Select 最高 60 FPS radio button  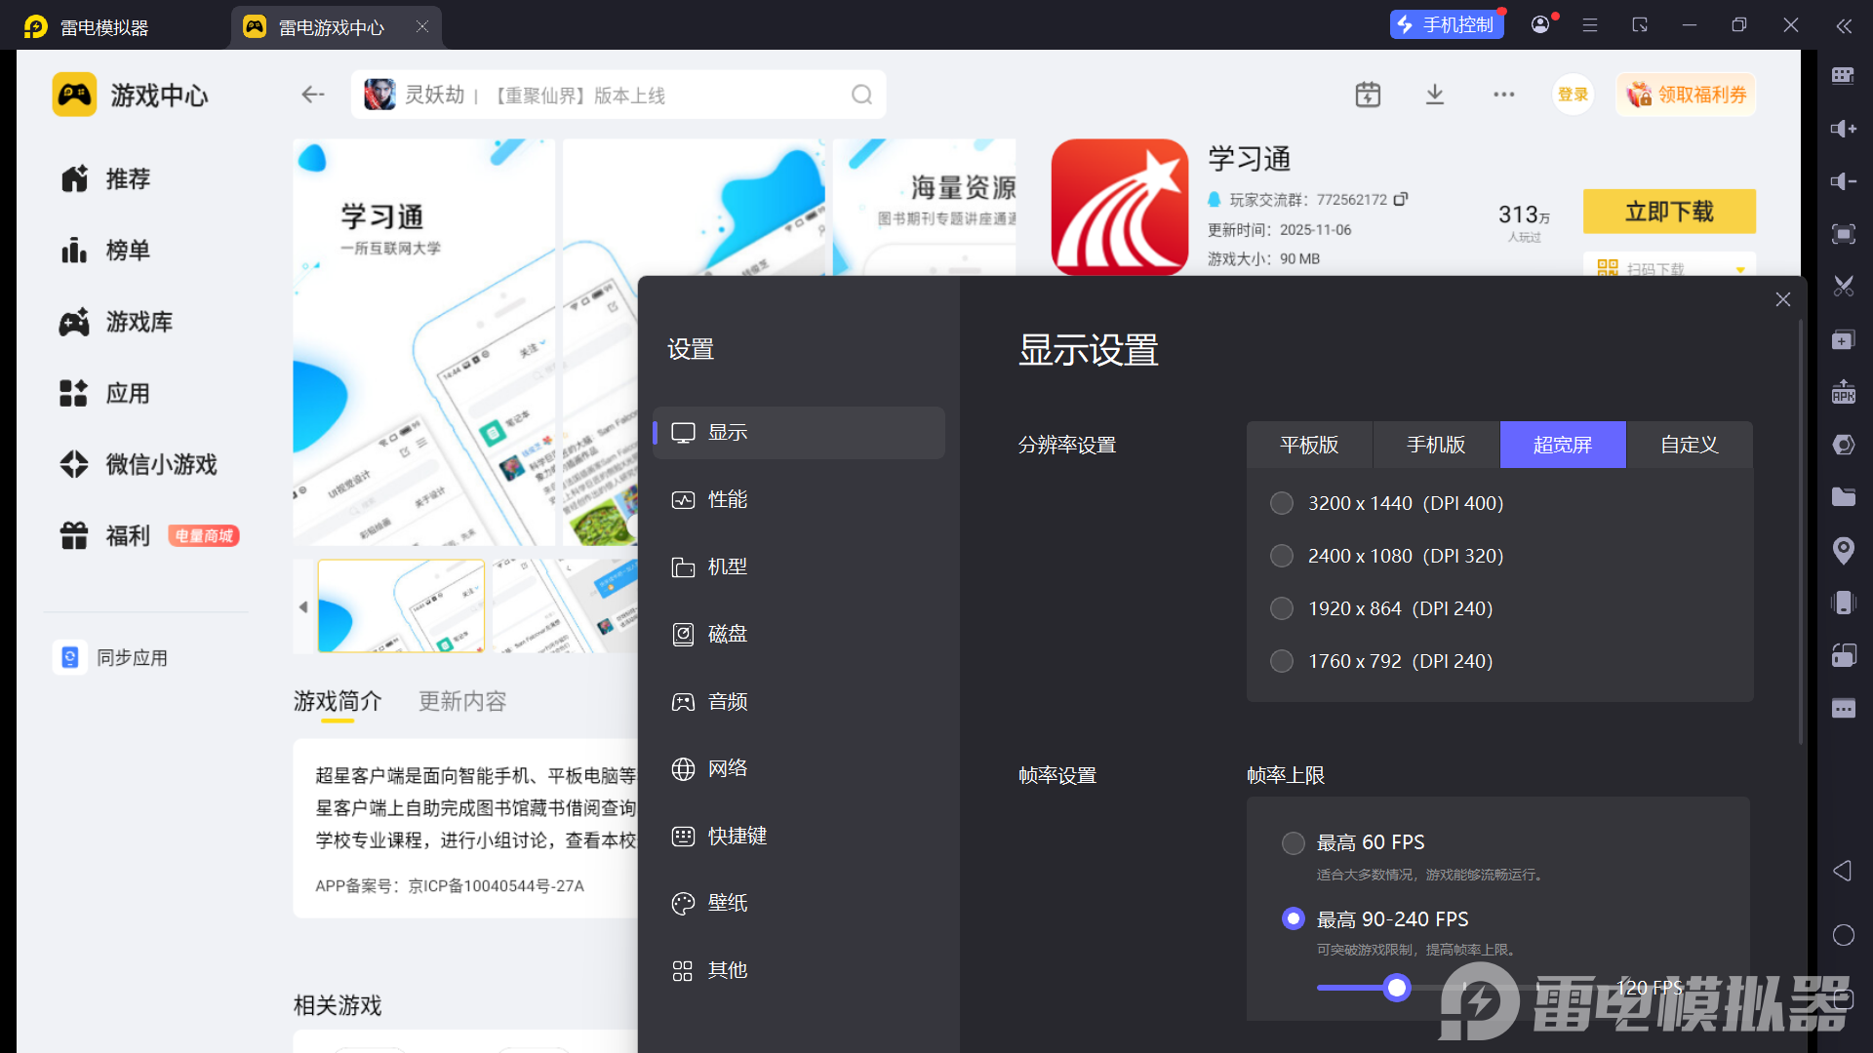1293,842
